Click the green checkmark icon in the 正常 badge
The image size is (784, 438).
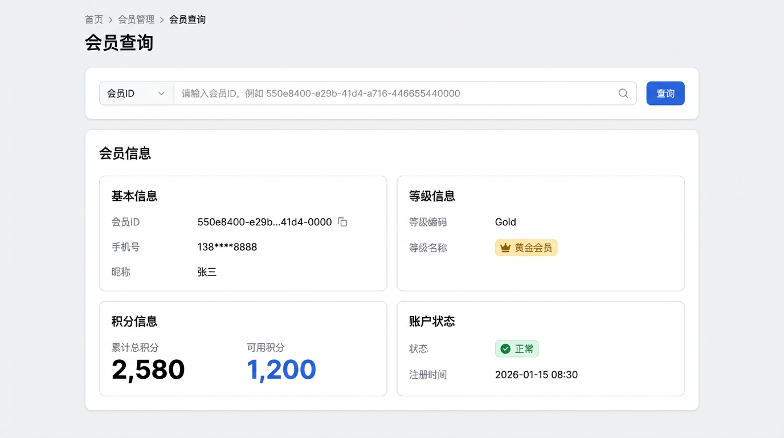(505, 348)
